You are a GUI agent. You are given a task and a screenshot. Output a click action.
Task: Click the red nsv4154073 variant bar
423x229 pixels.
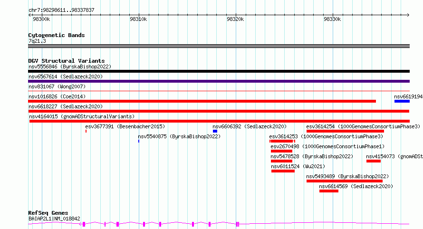tap(374, 161)
